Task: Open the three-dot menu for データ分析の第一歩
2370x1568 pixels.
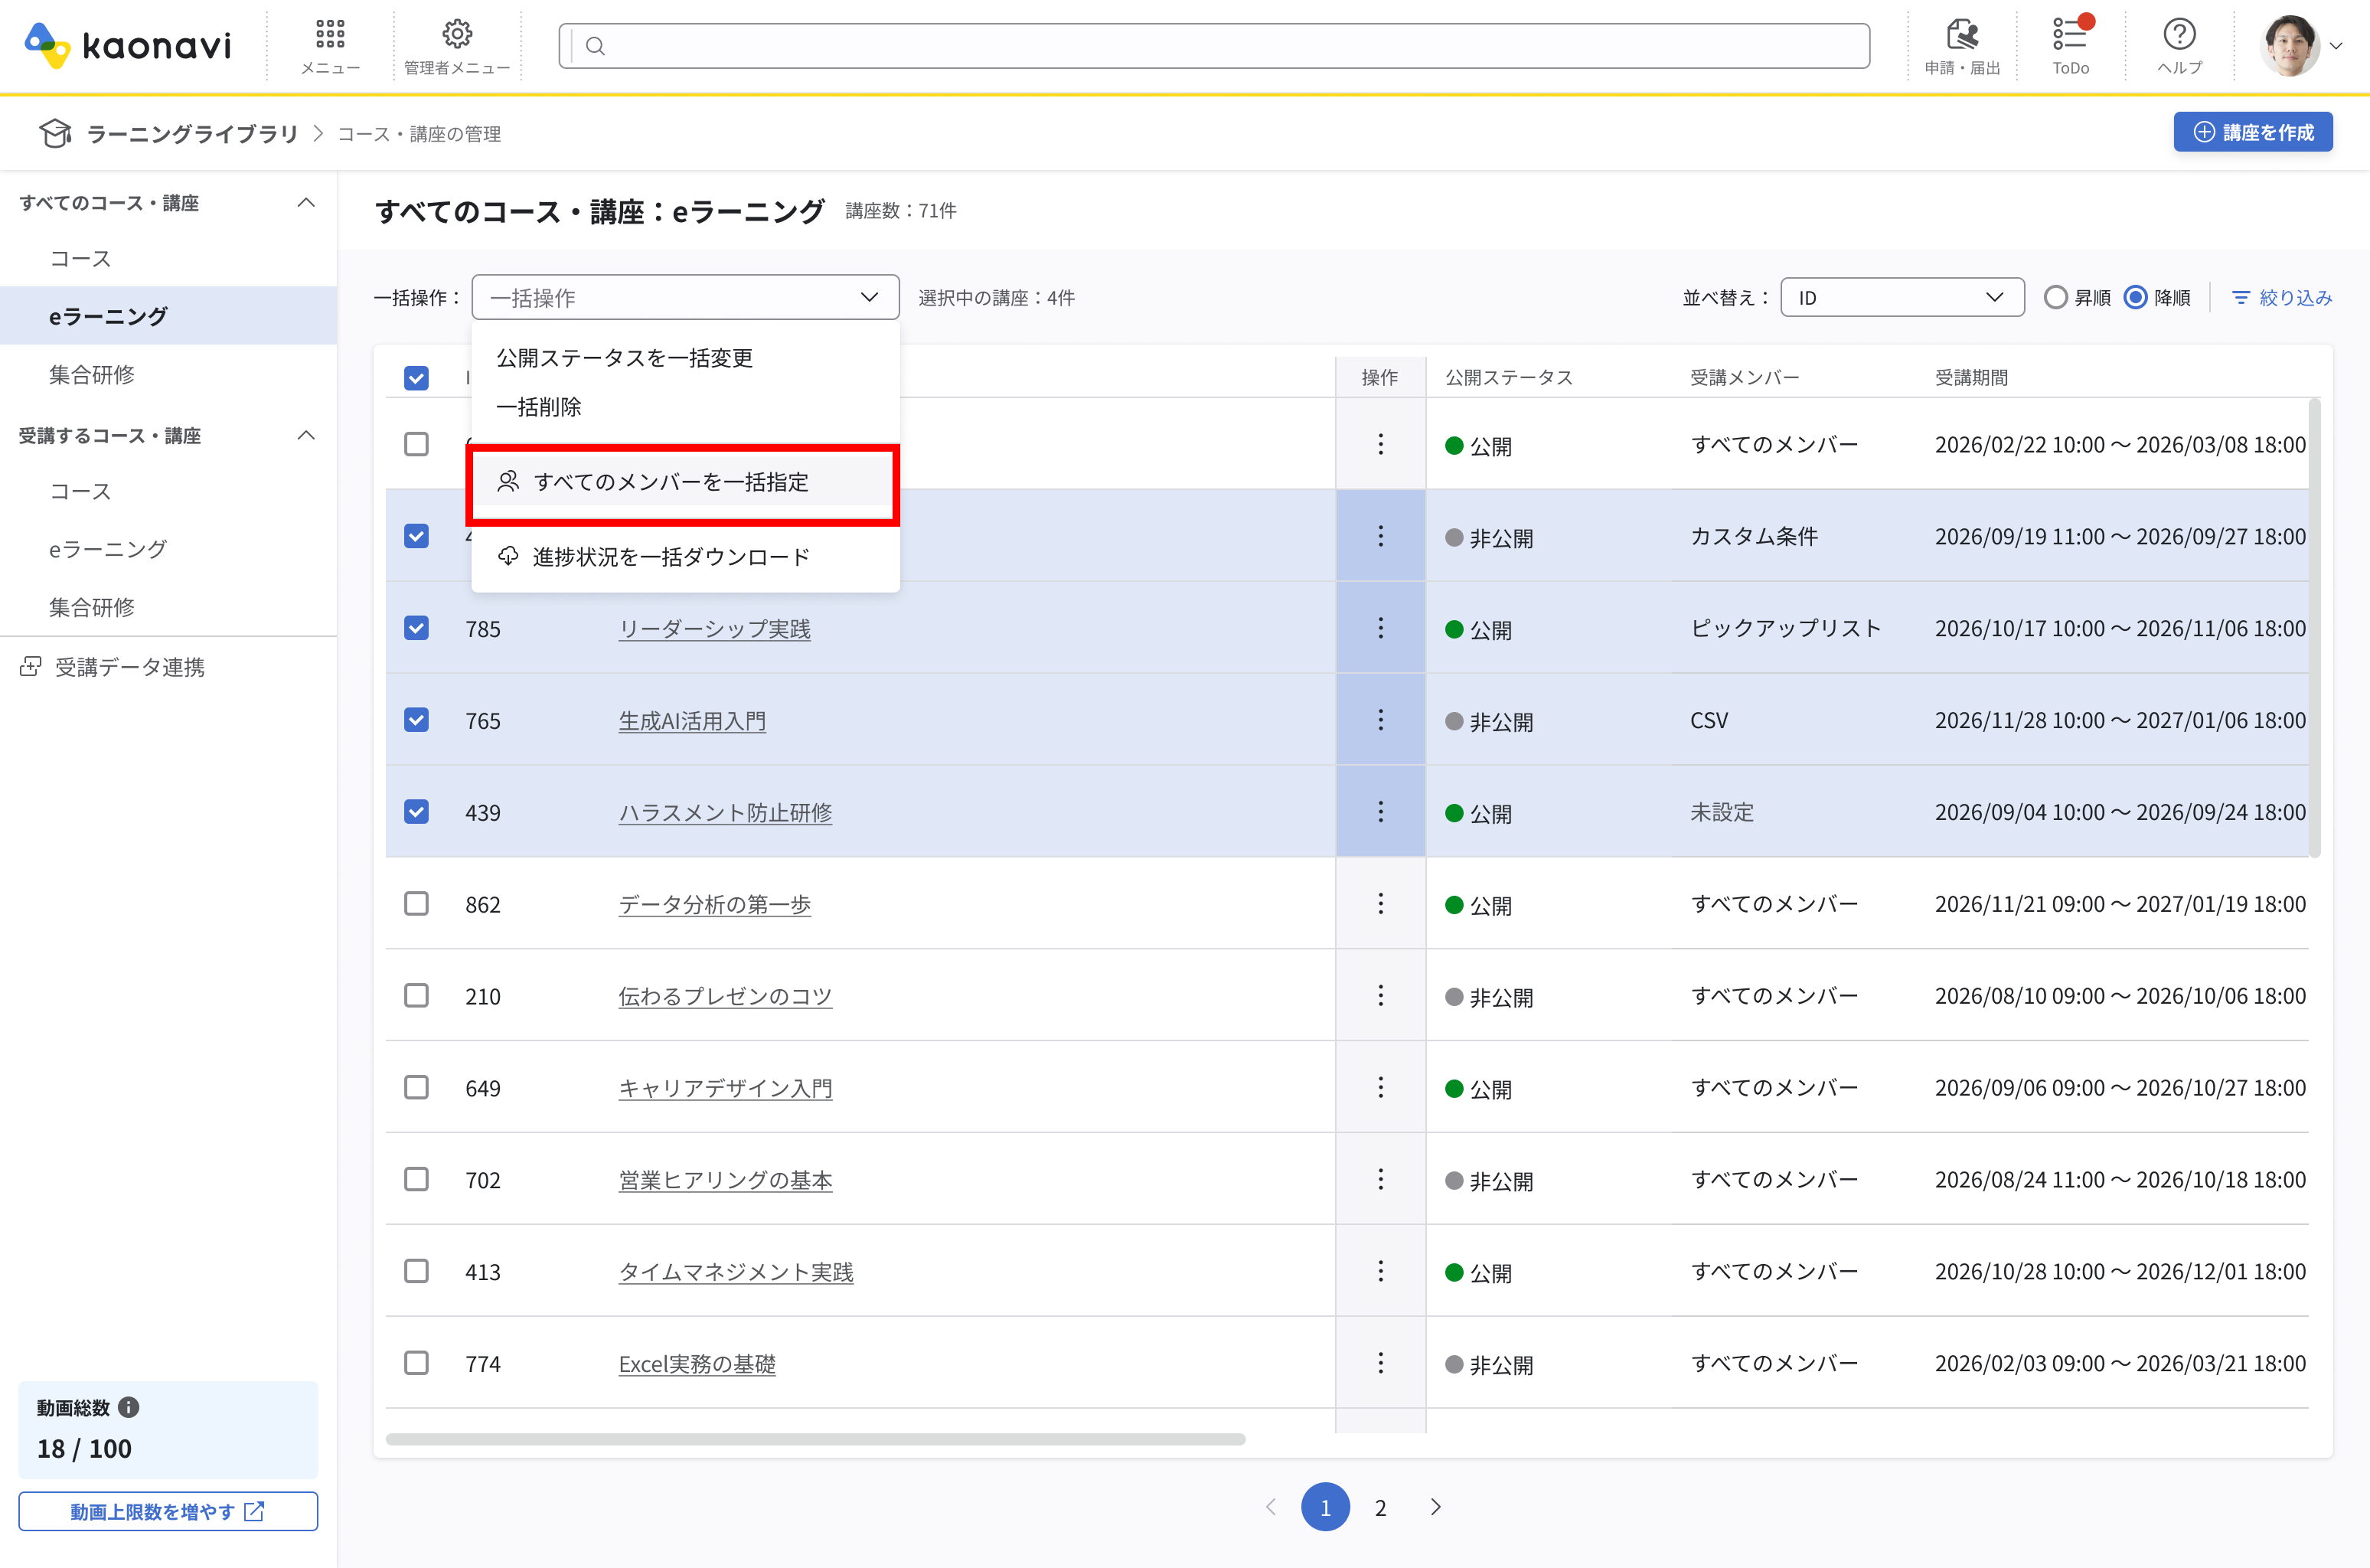Action: click(x=1380, y=904)
